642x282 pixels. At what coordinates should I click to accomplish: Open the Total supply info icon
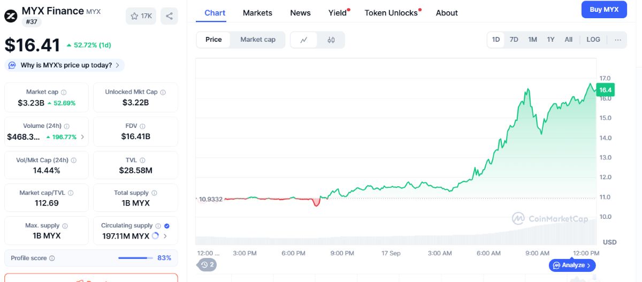(154, 193)
